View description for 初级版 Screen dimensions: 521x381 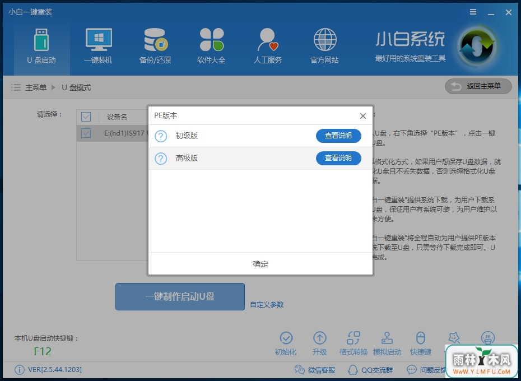(x=338, y=136)
